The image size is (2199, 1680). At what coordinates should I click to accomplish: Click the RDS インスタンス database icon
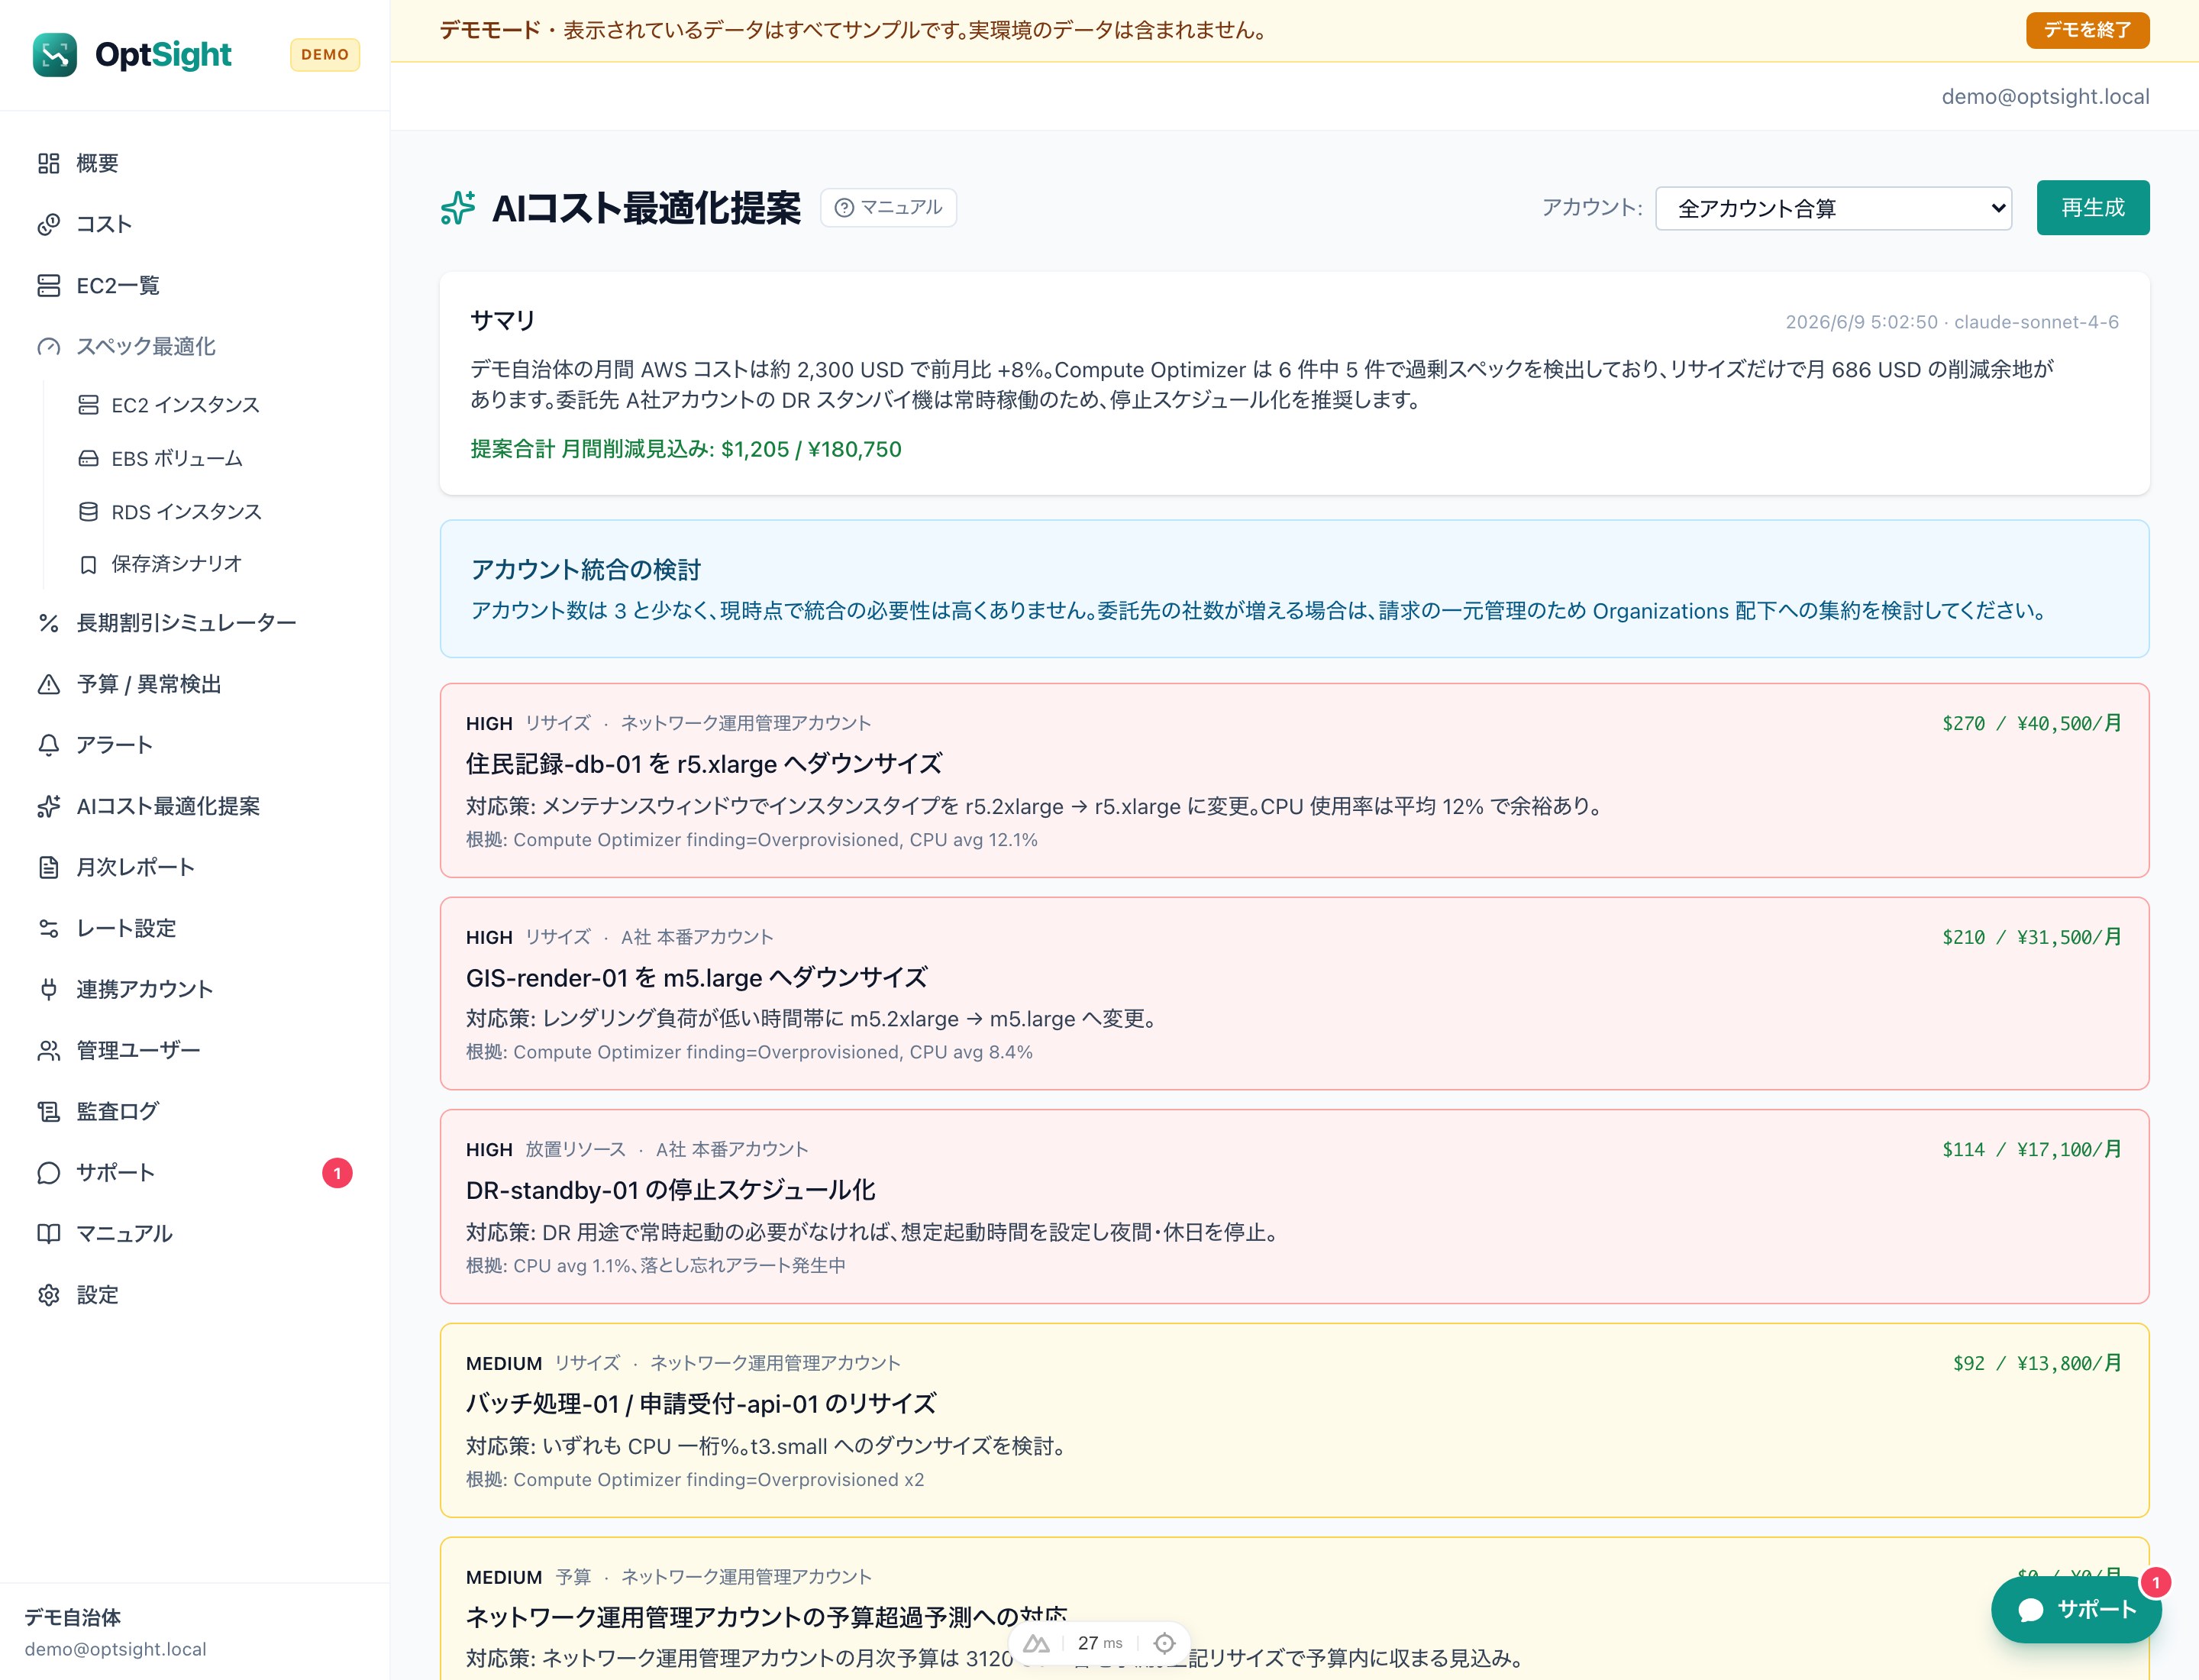[x=88, y=511]
